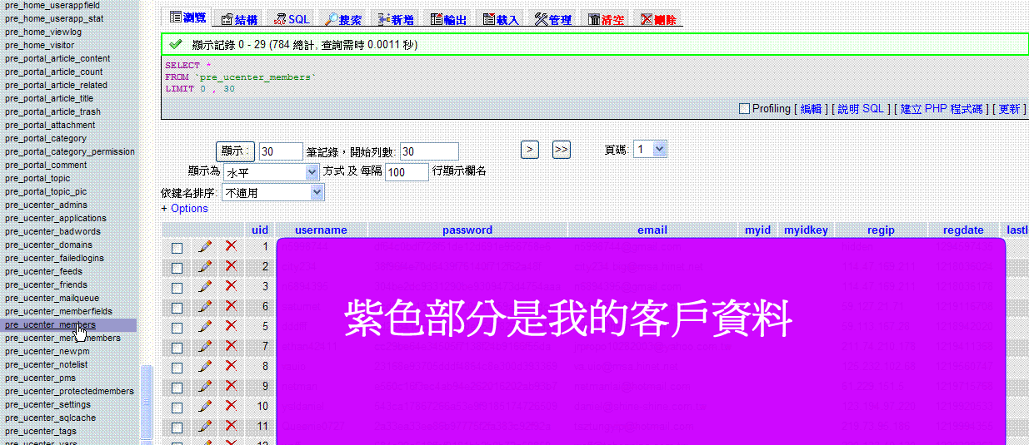The width and height of the screenshot is (1029, 445).
Task: Open pre_portal_article_content table in sidebar
Action: point(57,58)
